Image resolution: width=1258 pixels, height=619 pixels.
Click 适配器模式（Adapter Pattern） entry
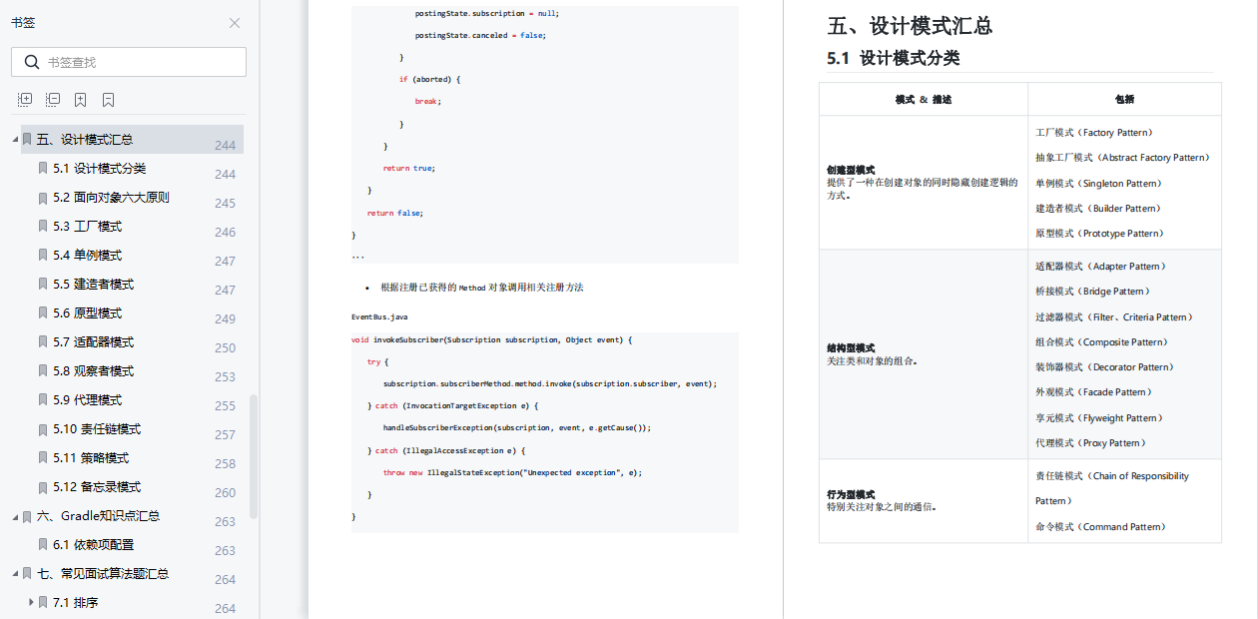pyautogui.click(x=1100, y=267)
